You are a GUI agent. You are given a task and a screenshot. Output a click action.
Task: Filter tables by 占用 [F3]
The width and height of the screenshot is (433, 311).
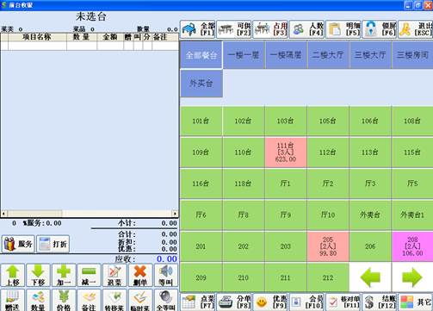(x=270, y=29)
